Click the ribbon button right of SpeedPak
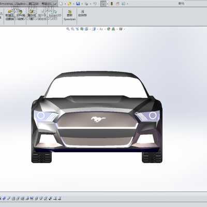The height and width of the screenshot is (207, 207). pos(82,13)
